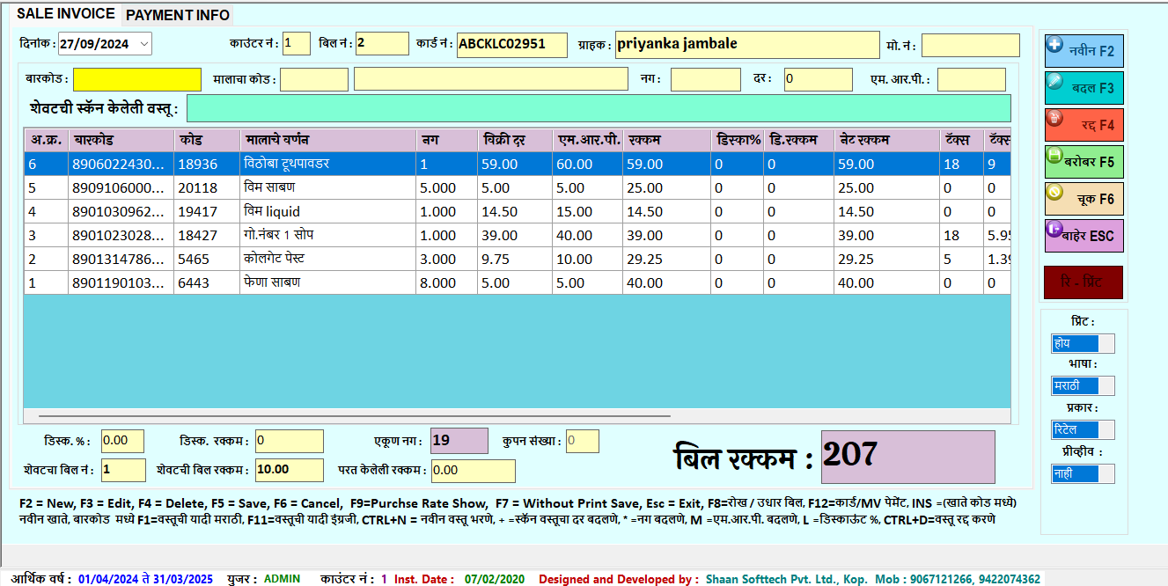Click the मालाचे वर्णन column header
The width and height of the screenshot is (1168, 586).
coord(327,140)
